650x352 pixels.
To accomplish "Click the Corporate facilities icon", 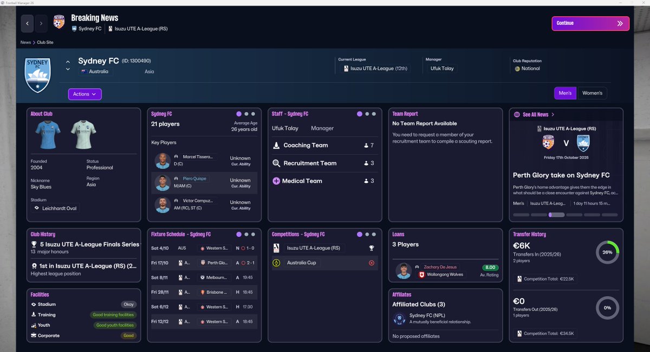I will [x=34, y=335].
